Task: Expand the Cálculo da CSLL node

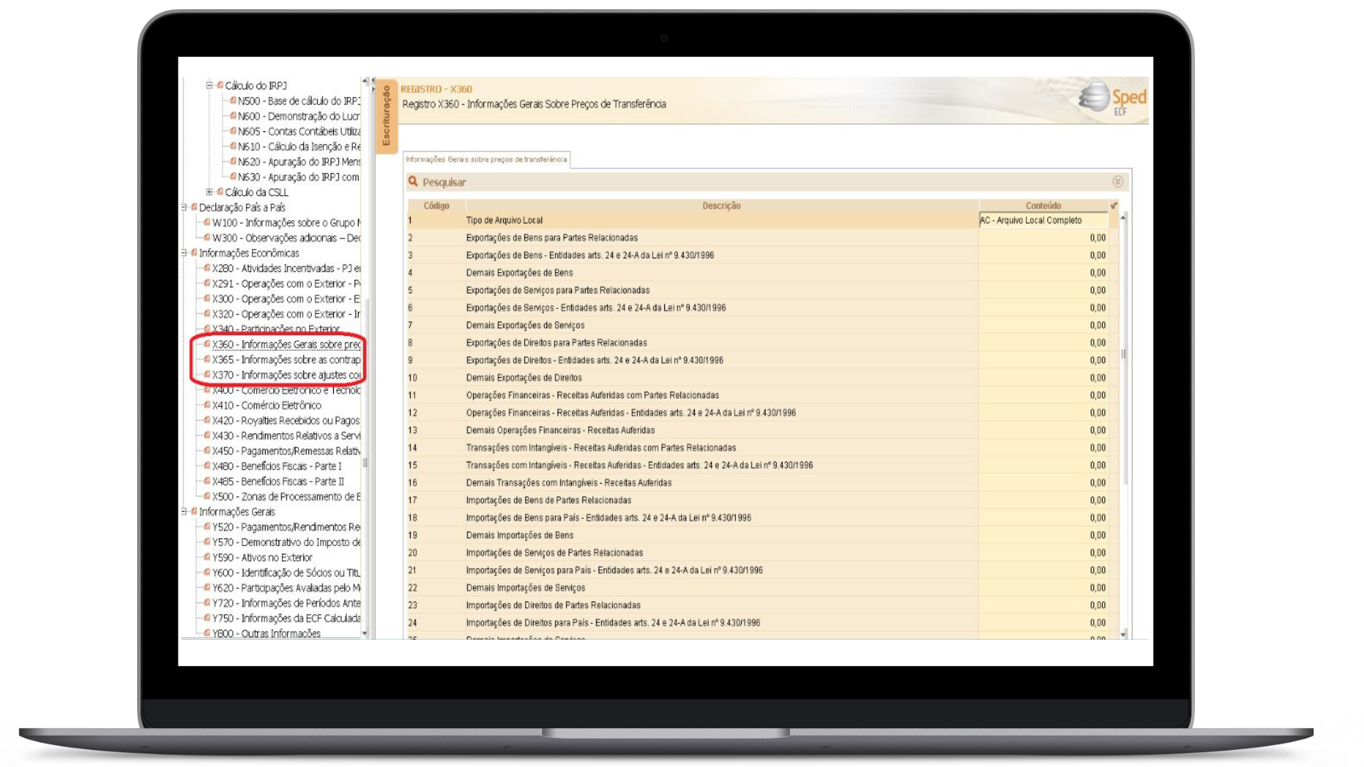Action: [210, 192]
